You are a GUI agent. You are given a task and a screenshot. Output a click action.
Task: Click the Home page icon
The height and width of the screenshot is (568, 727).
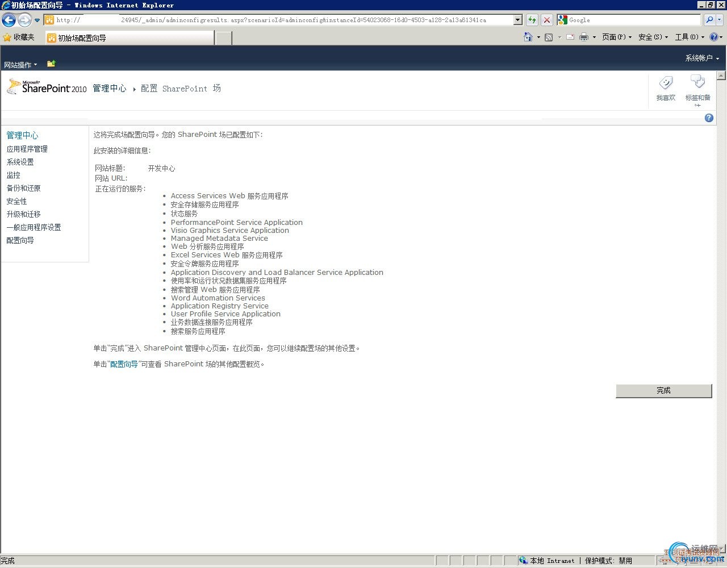click(528, 37)
